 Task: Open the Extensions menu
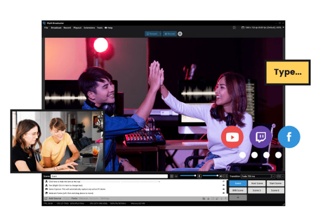(x=89, y=28)
